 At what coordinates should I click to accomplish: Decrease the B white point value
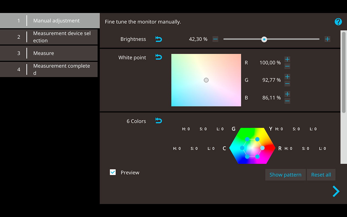pos(287,101)
